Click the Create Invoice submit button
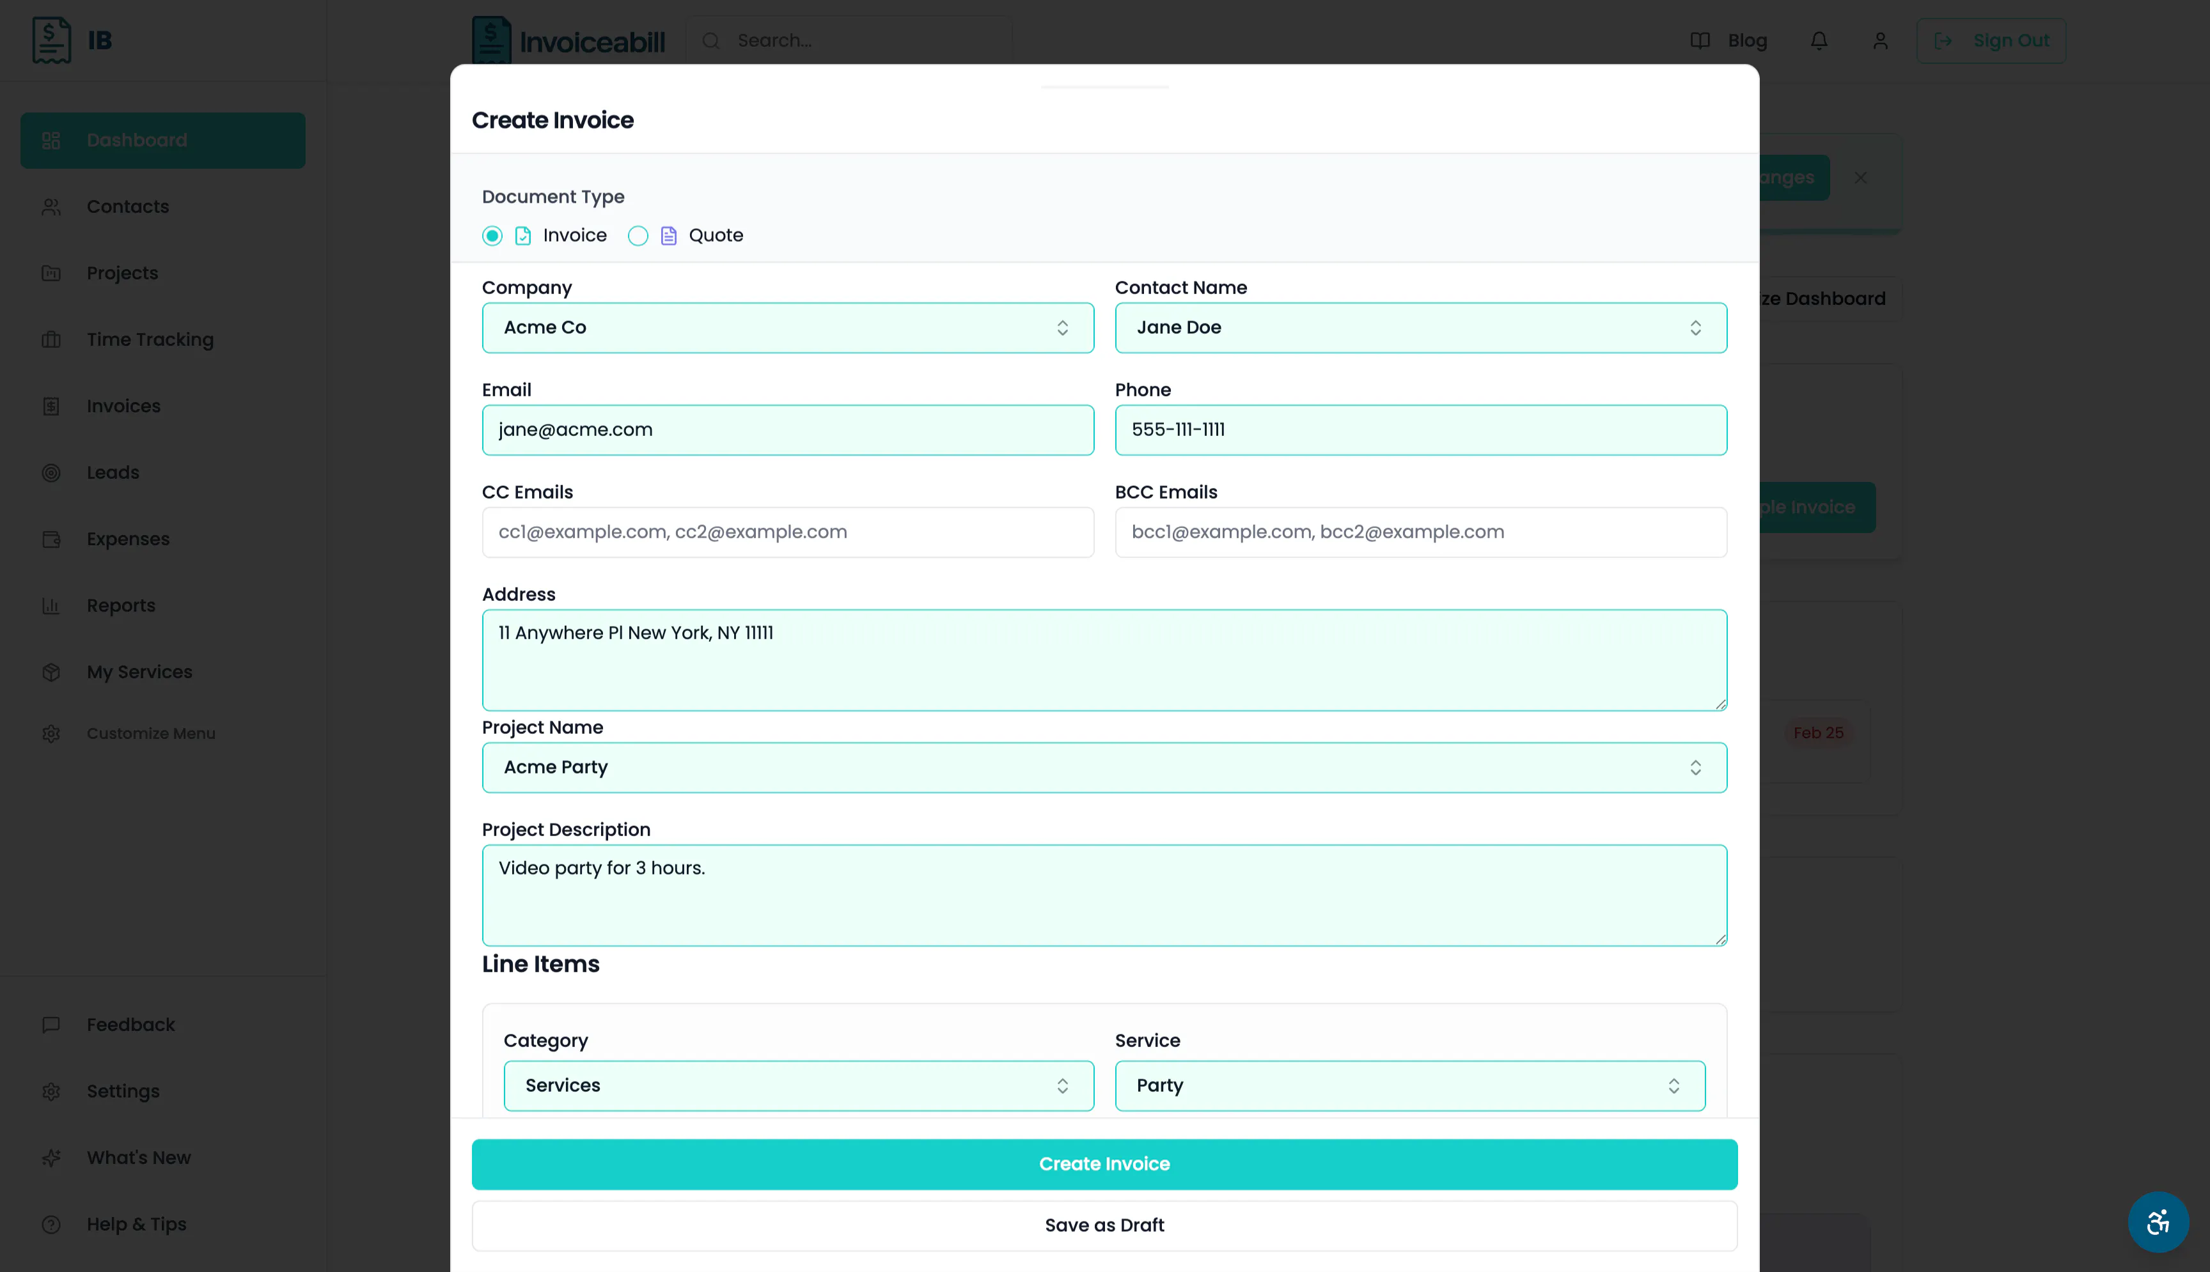This screenshot has height=1272, width=2210. coord(1104,1165)
